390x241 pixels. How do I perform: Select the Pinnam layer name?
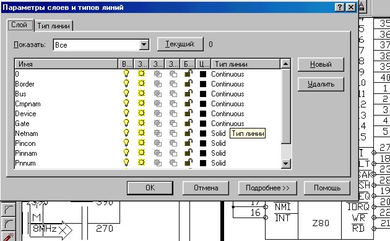(x=26, y=153)
